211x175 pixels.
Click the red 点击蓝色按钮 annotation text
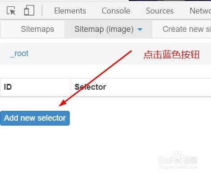point(172,54)
